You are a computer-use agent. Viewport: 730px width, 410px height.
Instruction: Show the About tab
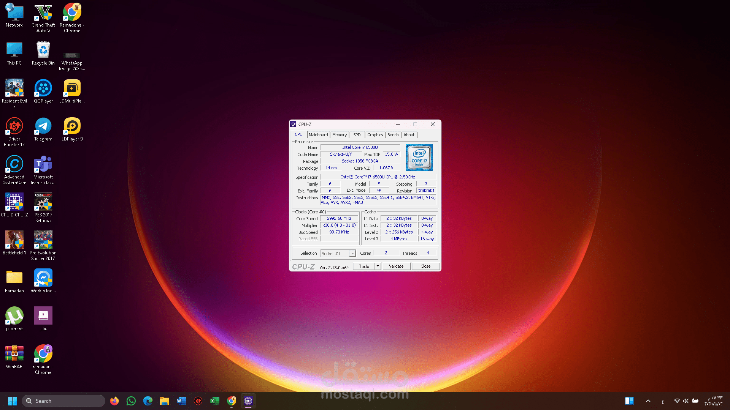(409, 135)
